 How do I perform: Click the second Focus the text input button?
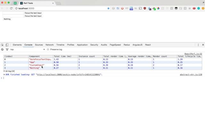click(x=33, y=16)
